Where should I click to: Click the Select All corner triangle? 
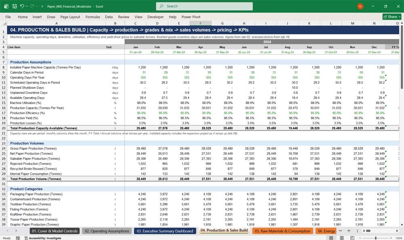[4, 23]
